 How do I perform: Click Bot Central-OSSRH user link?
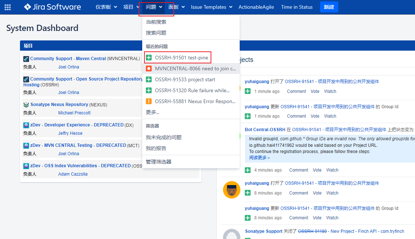pyautogui.click(x=265, y=129)
